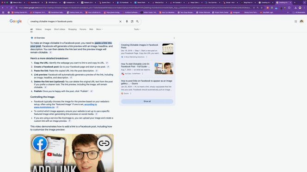
Task: Click the source link icon after 'remain clickable'
Action: 50,53
